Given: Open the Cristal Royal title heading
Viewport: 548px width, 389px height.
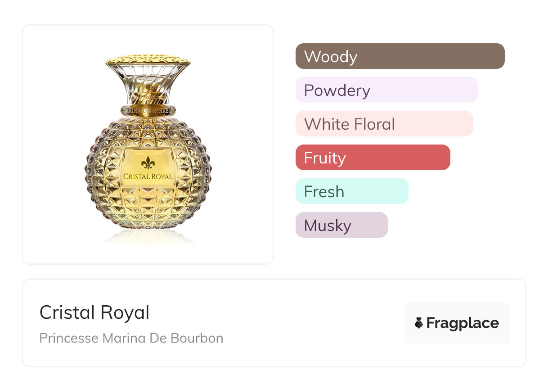Looking at the screenshot, I should (x=94, y=312).
